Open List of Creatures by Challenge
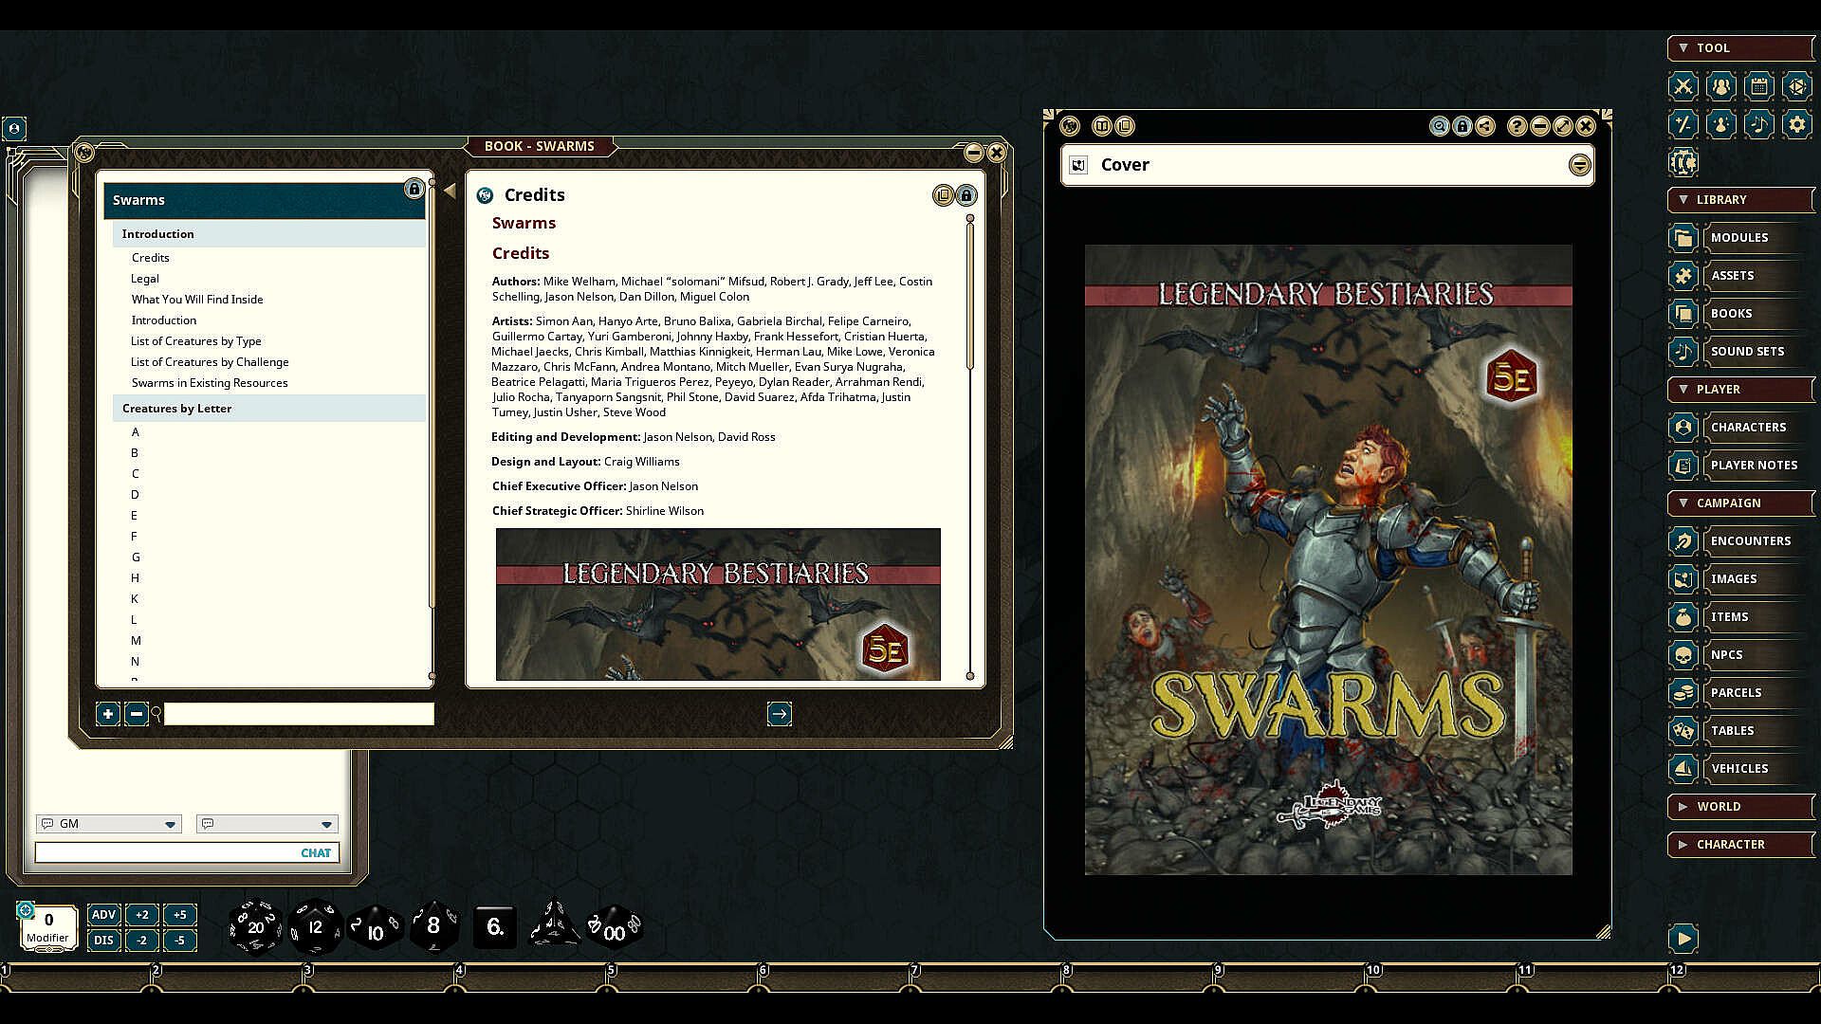Viewport: 1821px width, 1024px height. click(x=210, y=362)
